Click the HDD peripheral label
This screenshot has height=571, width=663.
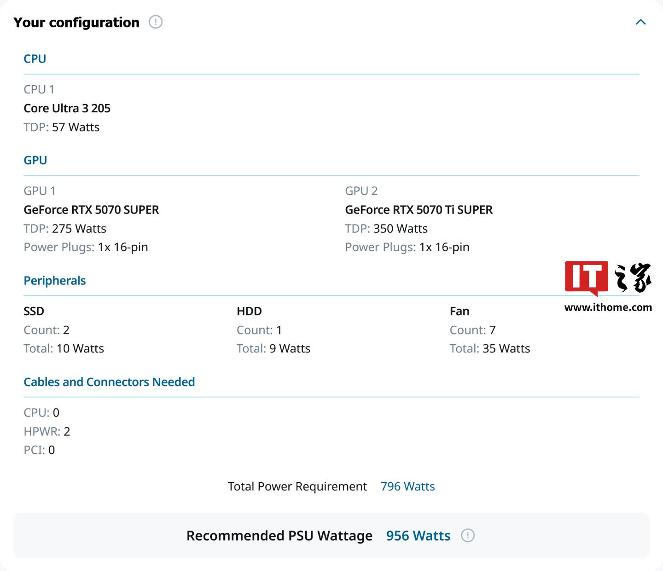(249, 311)
